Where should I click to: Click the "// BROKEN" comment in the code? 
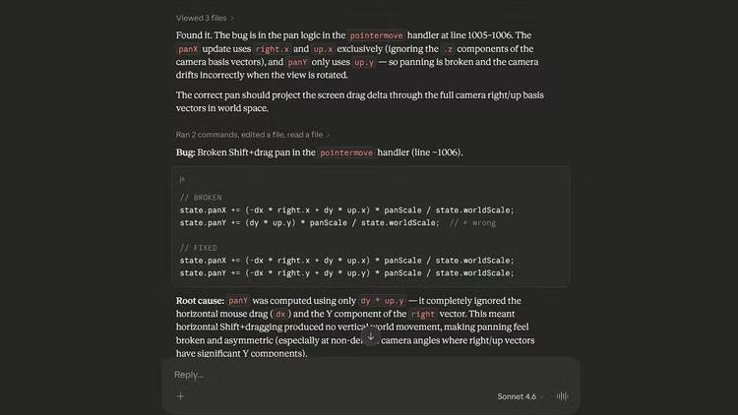point(201,197)
